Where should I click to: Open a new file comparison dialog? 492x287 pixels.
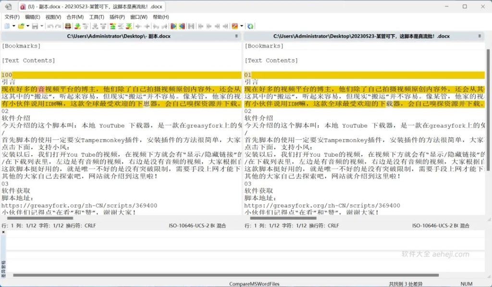(x=7, y=26)
